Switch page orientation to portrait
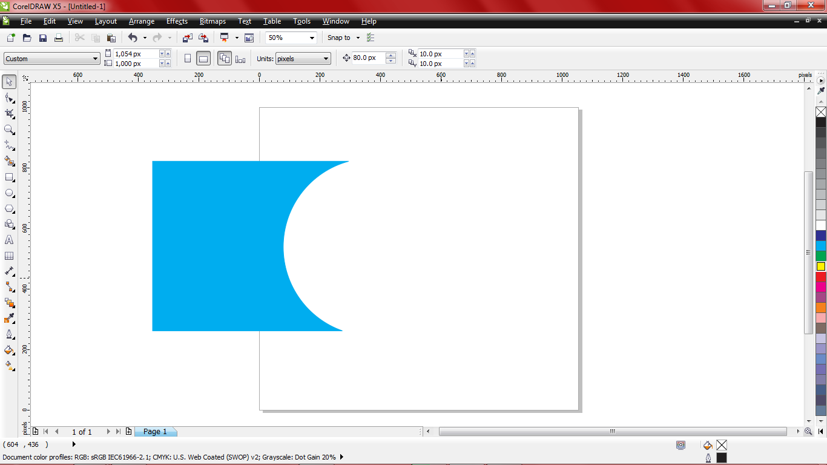 click(186, 58)
